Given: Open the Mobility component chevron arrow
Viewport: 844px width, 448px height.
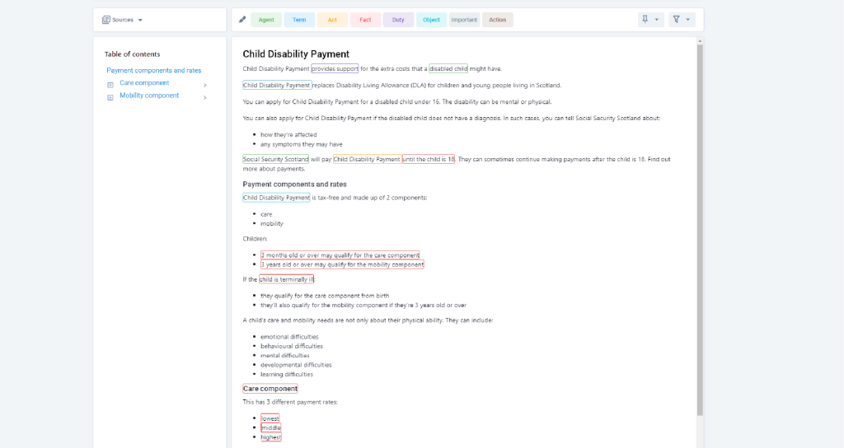Looking at the screenshot, I should point(205,97).
